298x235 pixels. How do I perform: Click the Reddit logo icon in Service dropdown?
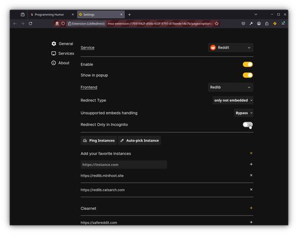tap(213, 48)
